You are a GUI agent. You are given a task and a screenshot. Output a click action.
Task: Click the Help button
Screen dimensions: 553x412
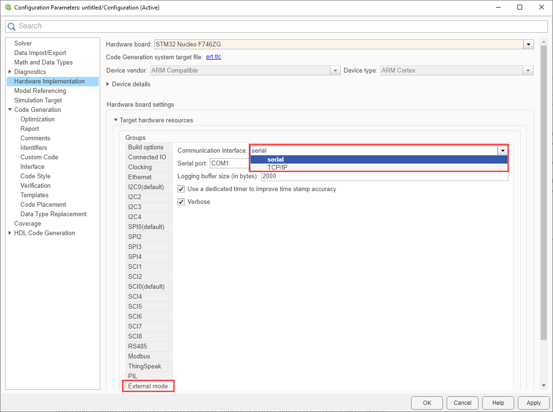(x=498, y=403)
